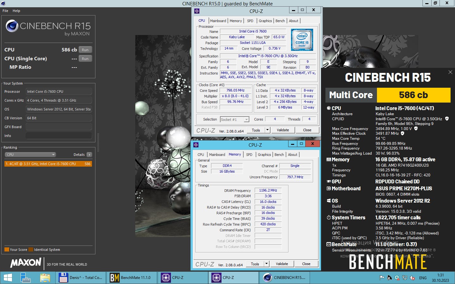Switch to Mainboard tab in upper CPU-Z
Viewport: 455px width, 284px height.
(x=218, y=21)
